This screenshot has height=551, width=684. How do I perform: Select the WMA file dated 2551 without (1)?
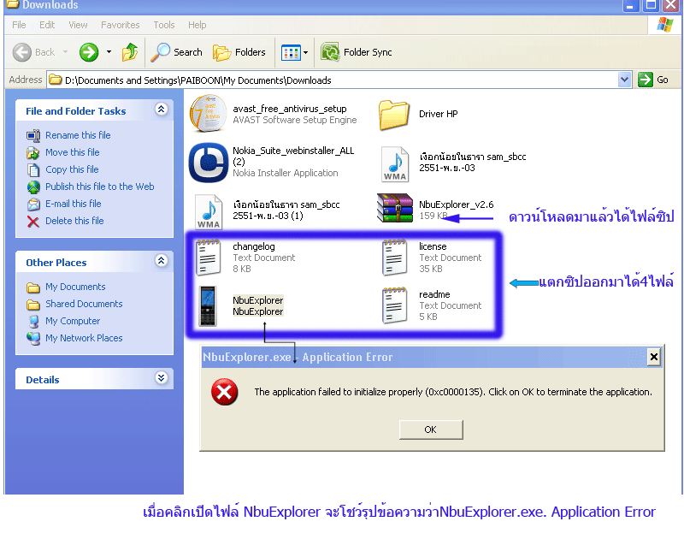pos(395,163)
